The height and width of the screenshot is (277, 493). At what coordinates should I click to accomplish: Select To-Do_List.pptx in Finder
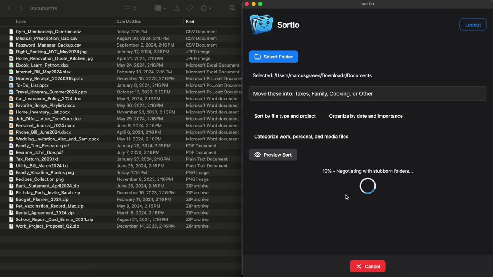point(32,85)
